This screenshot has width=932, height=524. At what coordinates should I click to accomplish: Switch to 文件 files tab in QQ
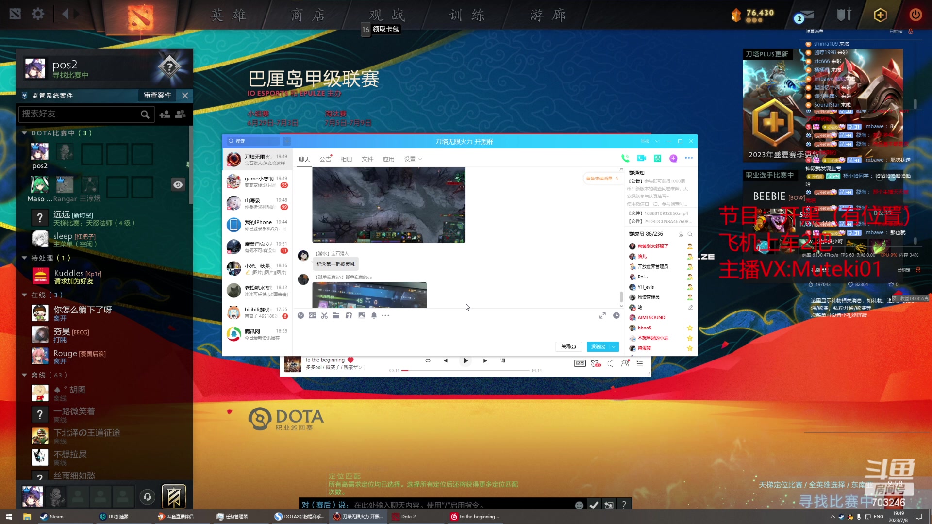[367, 159]
